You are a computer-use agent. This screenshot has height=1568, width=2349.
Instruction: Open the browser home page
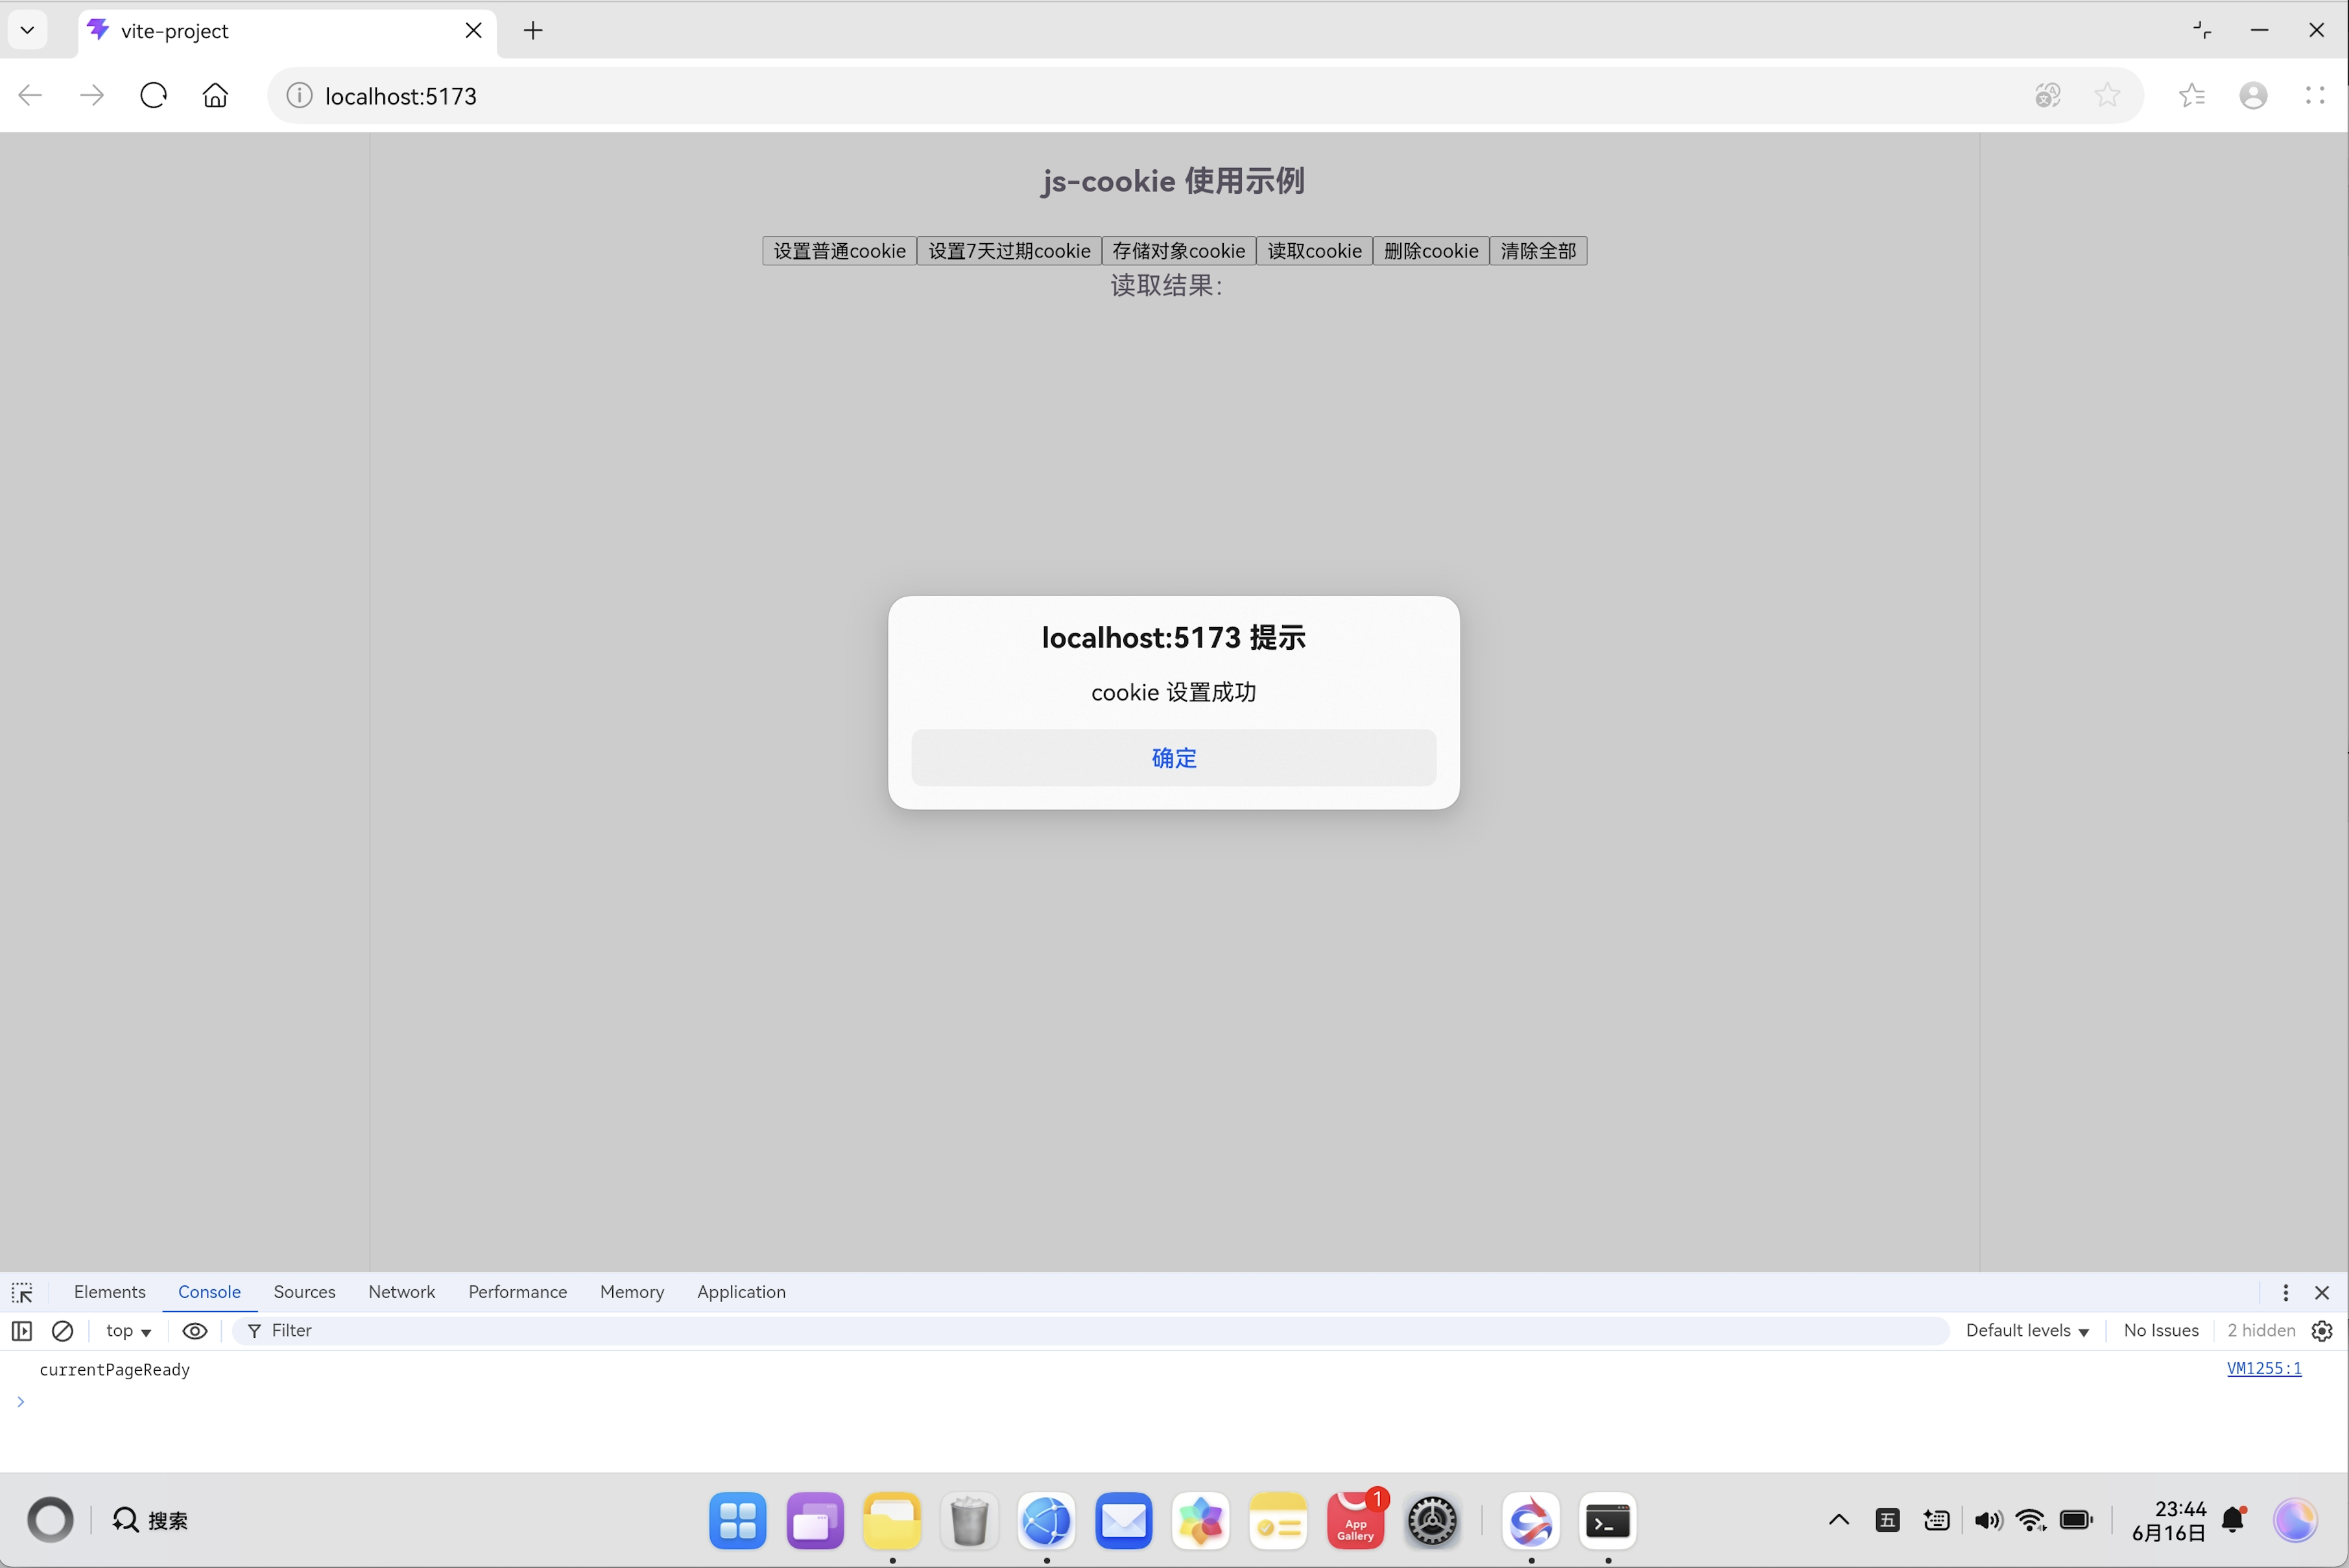pyautogui.click(x=215, y=95)
